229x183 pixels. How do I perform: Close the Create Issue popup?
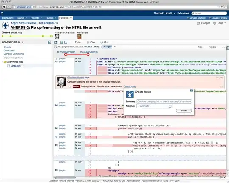(191, 90)
